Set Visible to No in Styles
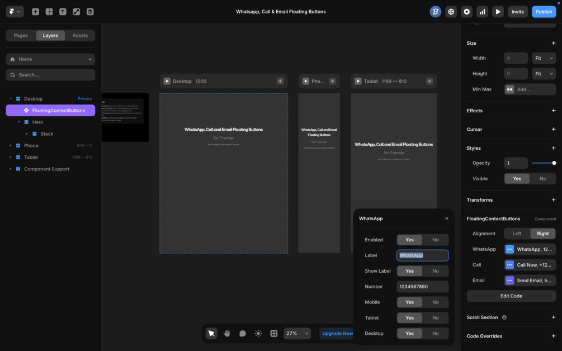 tap(543, 179)
